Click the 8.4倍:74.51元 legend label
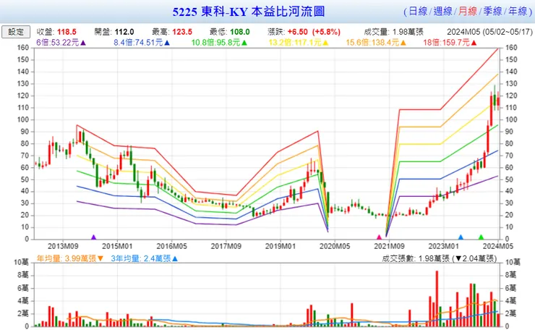 click(138, 43)
